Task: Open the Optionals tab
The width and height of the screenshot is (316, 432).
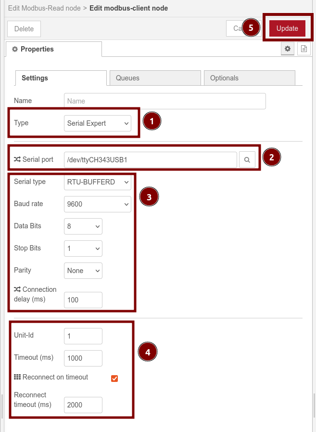Action: (x=250, y=78)
